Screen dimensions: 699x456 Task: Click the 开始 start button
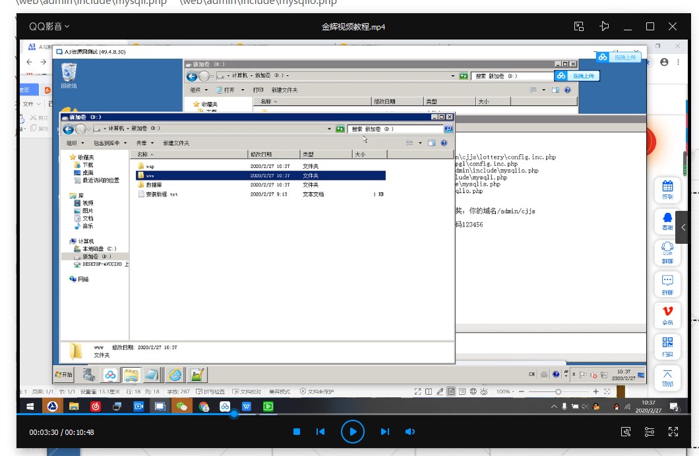(65, 374)
